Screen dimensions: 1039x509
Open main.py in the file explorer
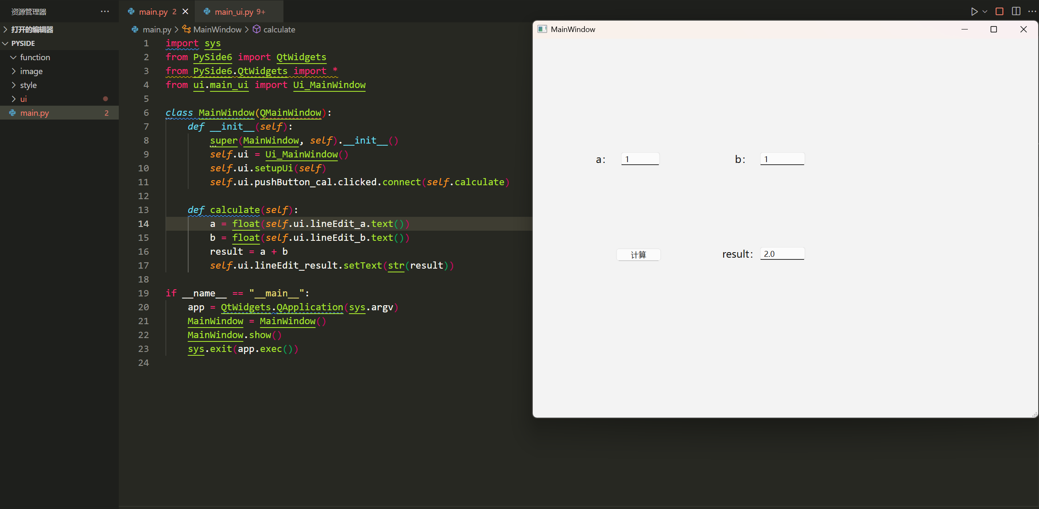pyautogui.click(x=35, y=113)
